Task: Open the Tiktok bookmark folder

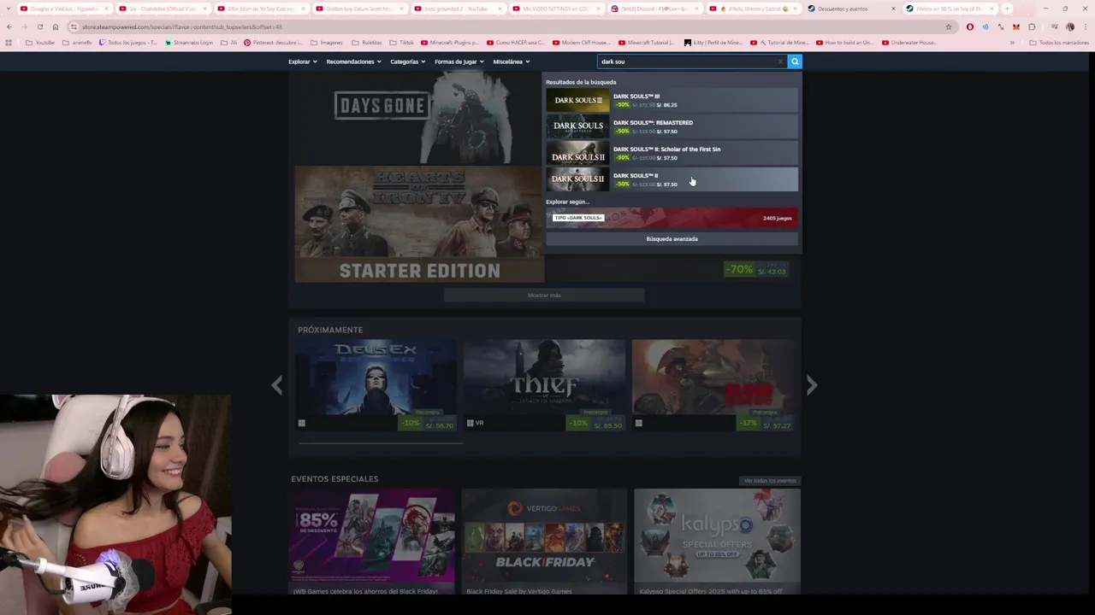Action: (x=402, y=42)
